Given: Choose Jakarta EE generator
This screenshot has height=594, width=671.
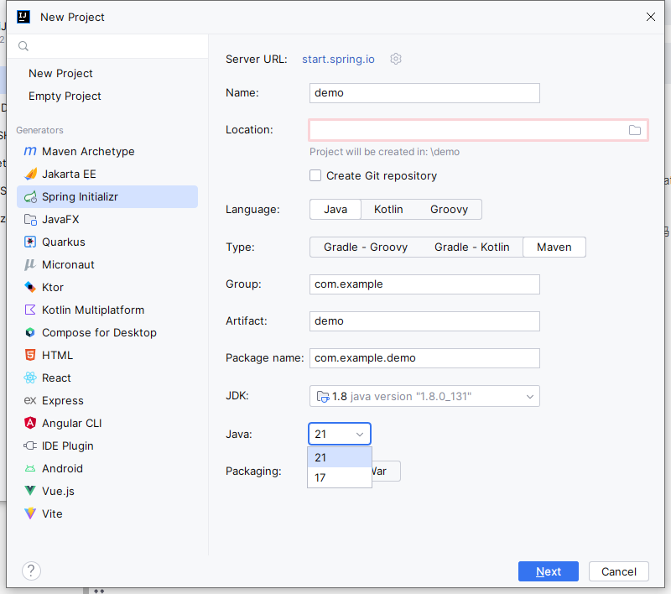Looking at the screenshot, I should (x=107, y=175).
